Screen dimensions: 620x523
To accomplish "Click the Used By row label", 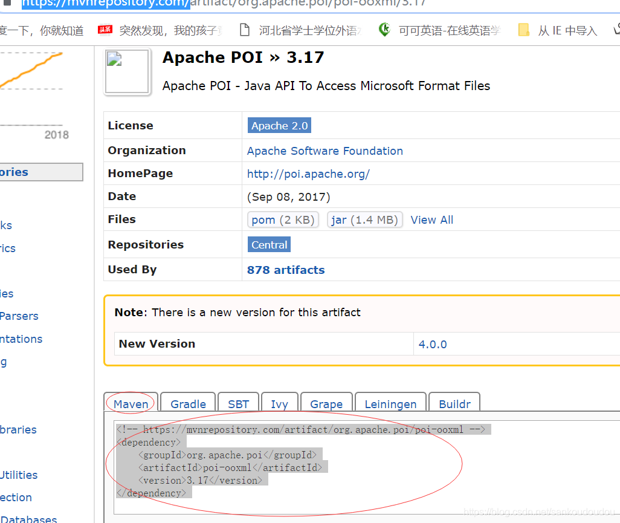I will (132, 270).
